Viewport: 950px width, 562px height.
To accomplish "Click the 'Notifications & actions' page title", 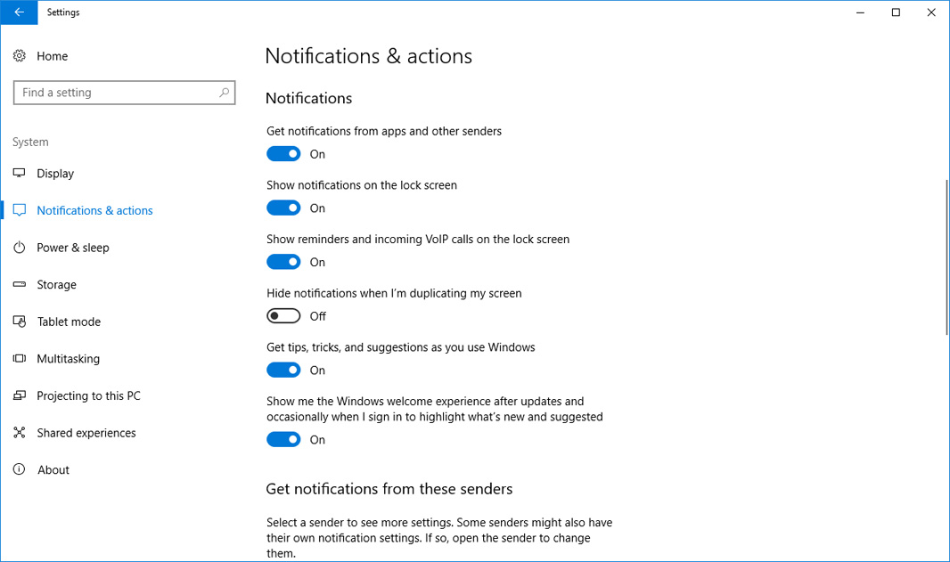I will click(368, 56).
